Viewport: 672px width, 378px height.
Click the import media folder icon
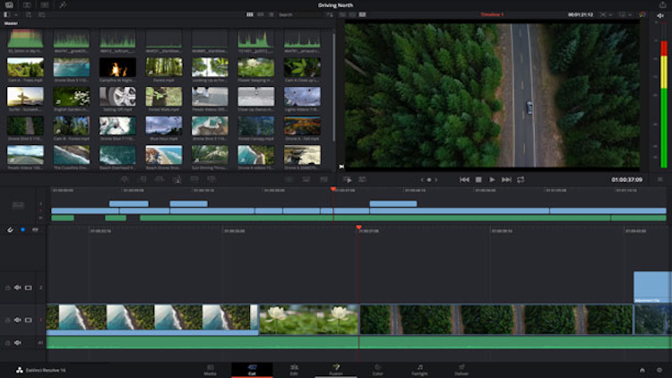click(x=41, y=14)
